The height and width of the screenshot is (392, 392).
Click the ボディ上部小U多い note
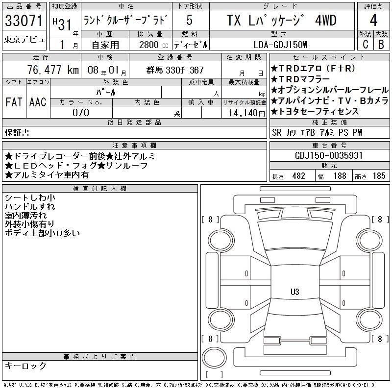(x=42, y=233)
